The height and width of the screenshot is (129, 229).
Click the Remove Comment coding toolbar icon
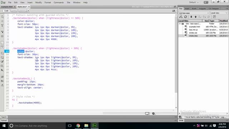click(x=2, y=57)
